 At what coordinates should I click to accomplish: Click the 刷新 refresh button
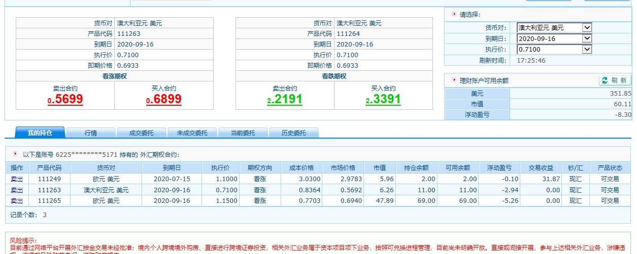tap(615, 80)
